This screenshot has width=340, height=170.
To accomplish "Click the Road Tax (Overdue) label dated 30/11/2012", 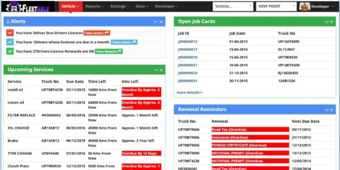I will (250, 129).
